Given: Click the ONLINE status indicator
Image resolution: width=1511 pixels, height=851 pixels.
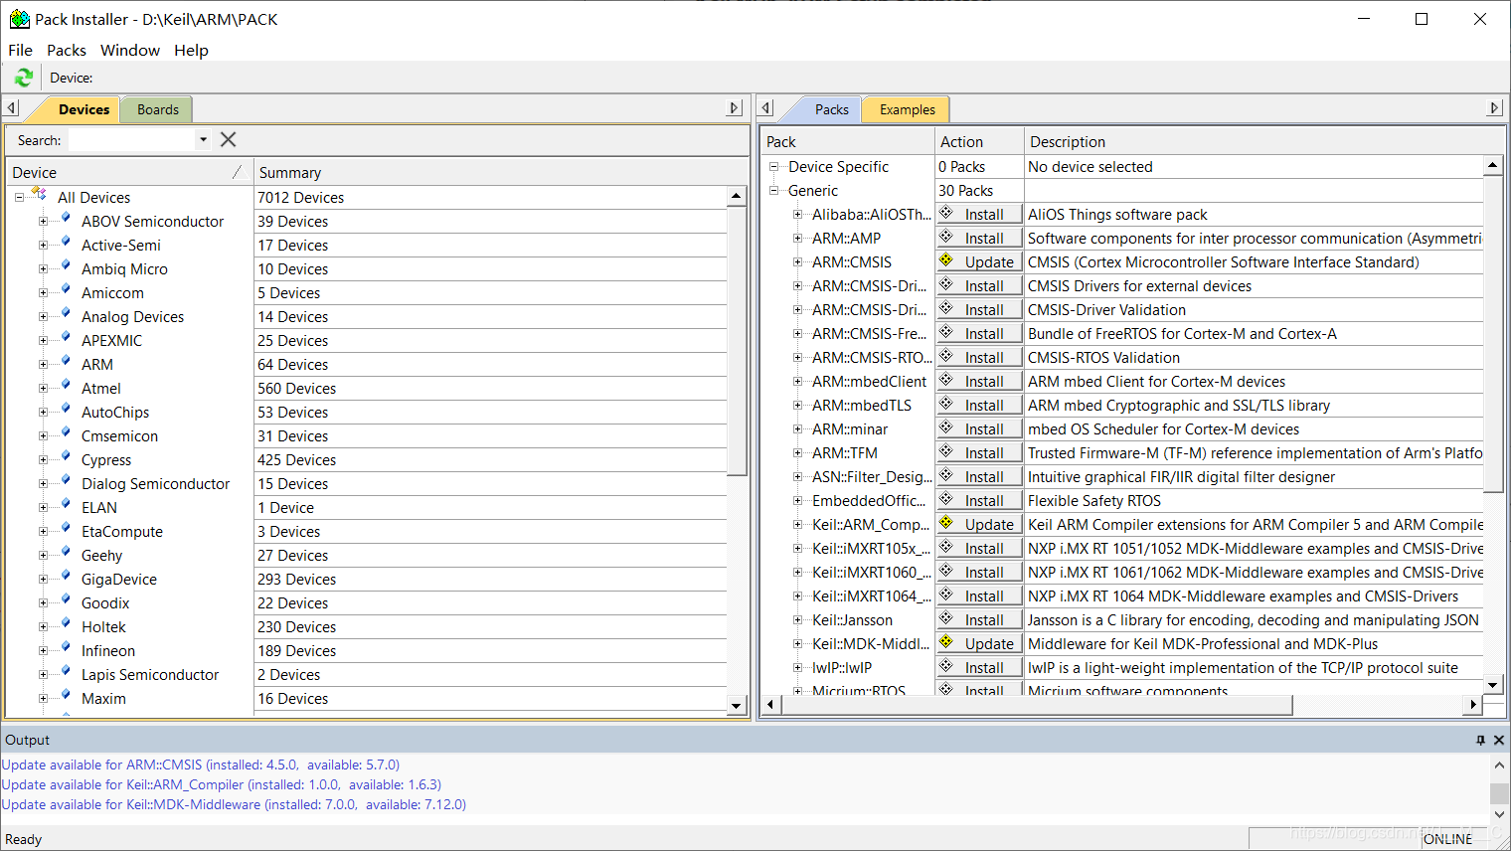Looking at the screenshot, I should (1447, 839).
